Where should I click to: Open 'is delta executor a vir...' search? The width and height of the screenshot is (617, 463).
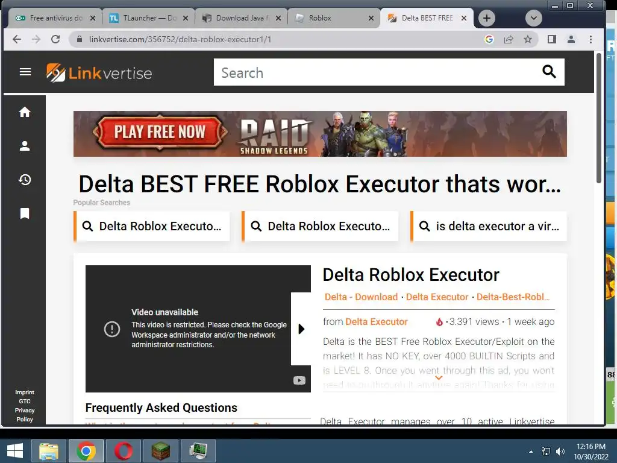489,227
